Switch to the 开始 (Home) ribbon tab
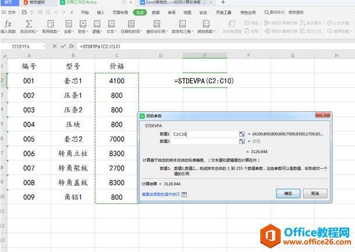This screenshot has width=355, height=252. (85, 12)
